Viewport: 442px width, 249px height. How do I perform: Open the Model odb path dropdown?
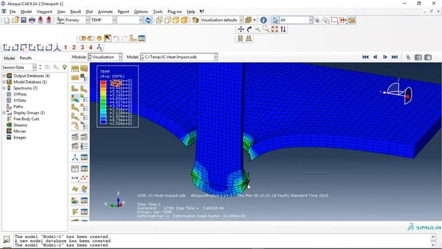click(x=215, y=57)
